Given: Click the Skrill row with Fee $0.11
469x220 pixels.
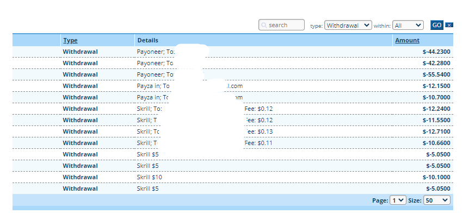Looking at the screenshot, I should (233, 143).
